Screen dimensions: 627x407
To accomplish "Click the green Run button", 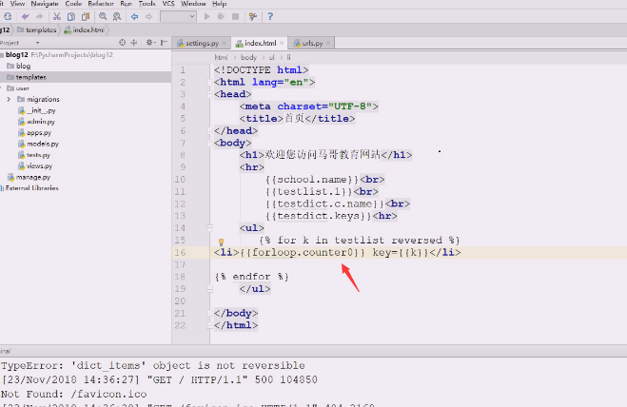I will tap(206, 16).
